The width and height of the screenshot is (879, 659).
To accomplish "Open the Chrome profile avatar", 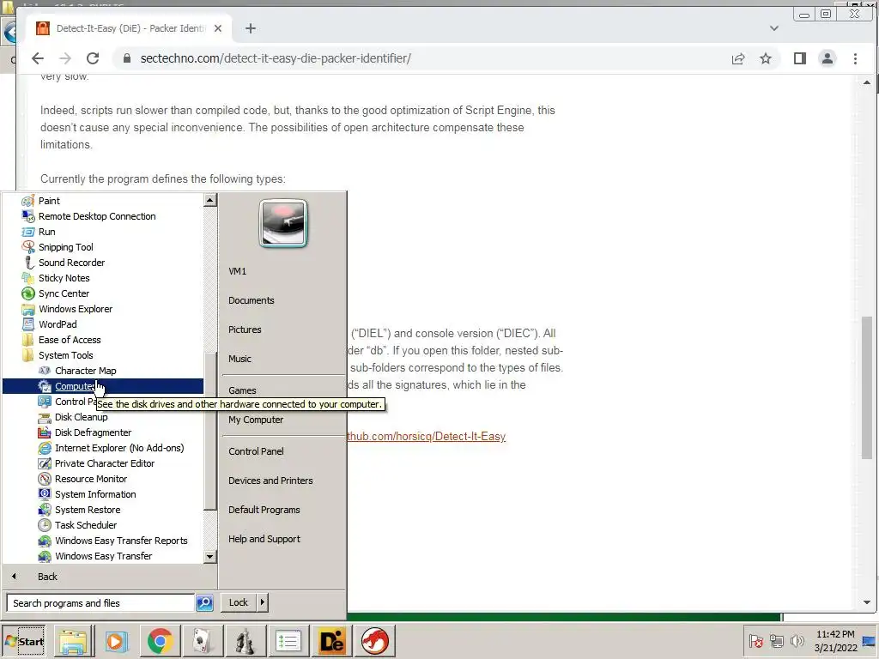I will point(827,58).
